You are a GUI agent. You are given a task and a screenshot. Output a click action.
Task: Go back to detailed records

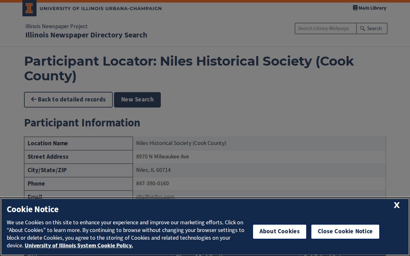[x=68, y=100]
